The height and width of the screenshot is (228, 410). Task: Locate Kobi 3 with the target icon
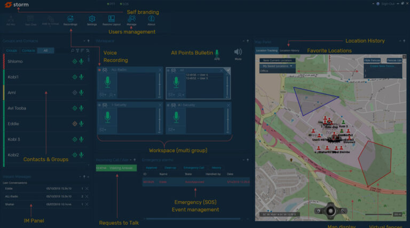point(75,140)
